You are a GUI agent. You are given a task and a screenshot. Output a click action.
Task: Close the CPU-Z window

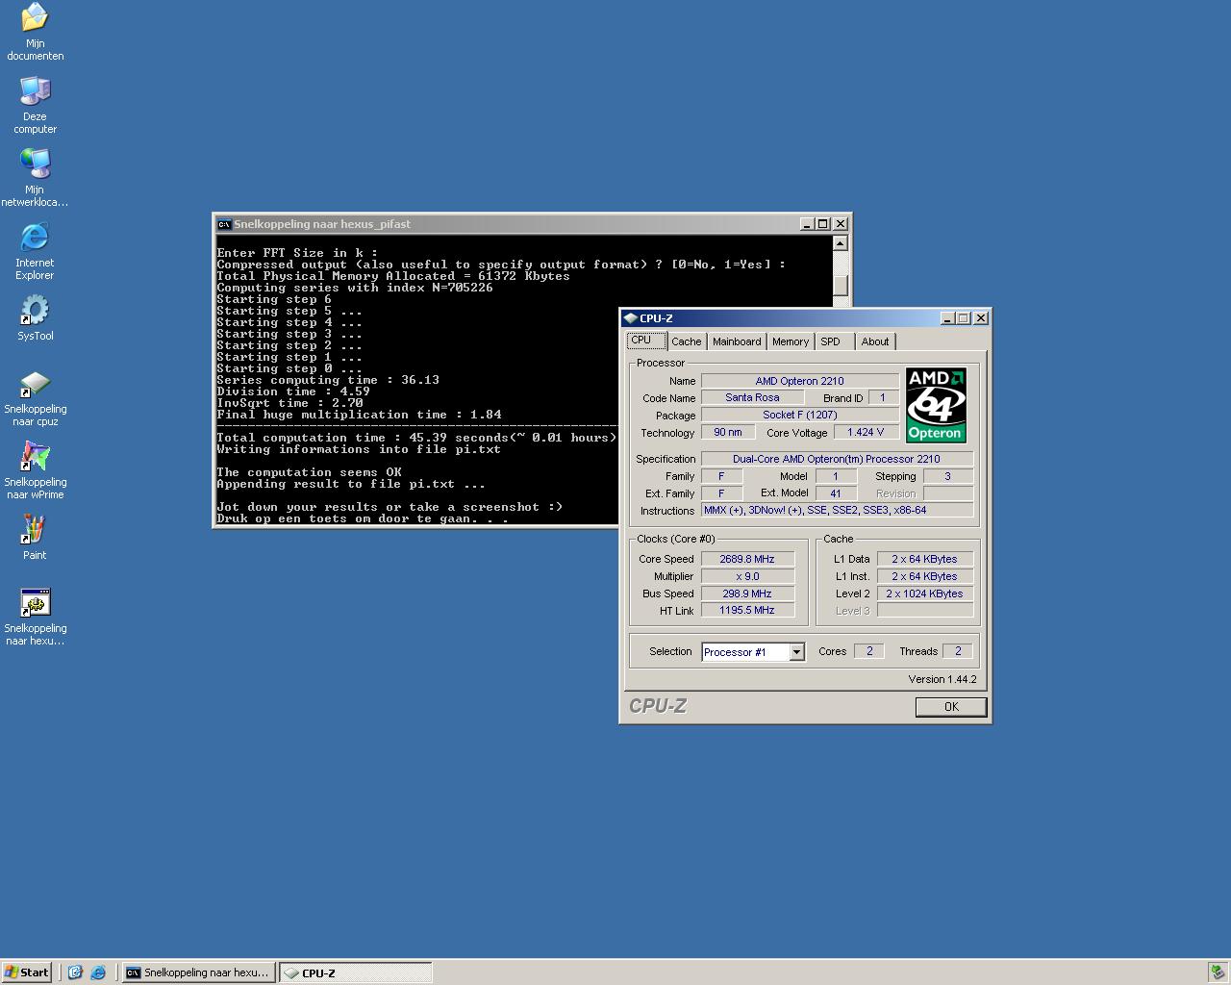(981, 318)
